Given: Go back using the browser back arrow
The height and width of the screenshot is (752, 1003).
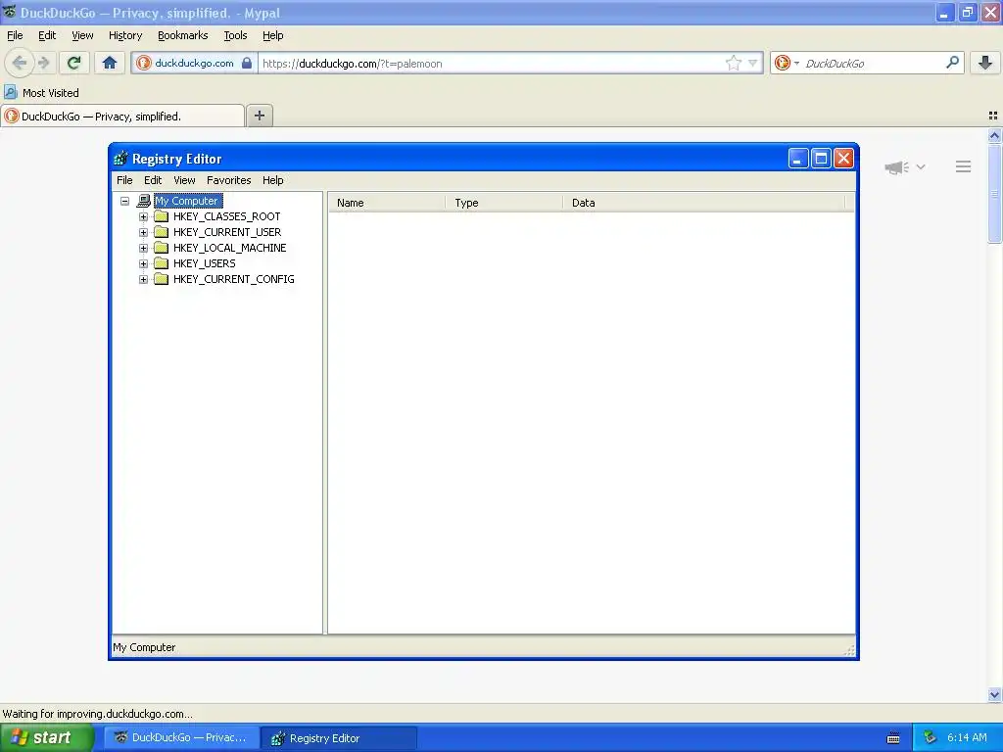Looking at the screenshot, I should pyautogui.click(x=20, y=63).
